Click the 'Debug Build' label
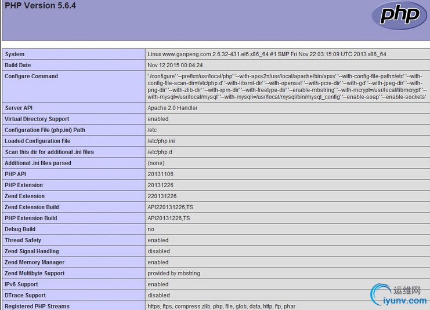The image size is (430, 310). coord(20,229)
